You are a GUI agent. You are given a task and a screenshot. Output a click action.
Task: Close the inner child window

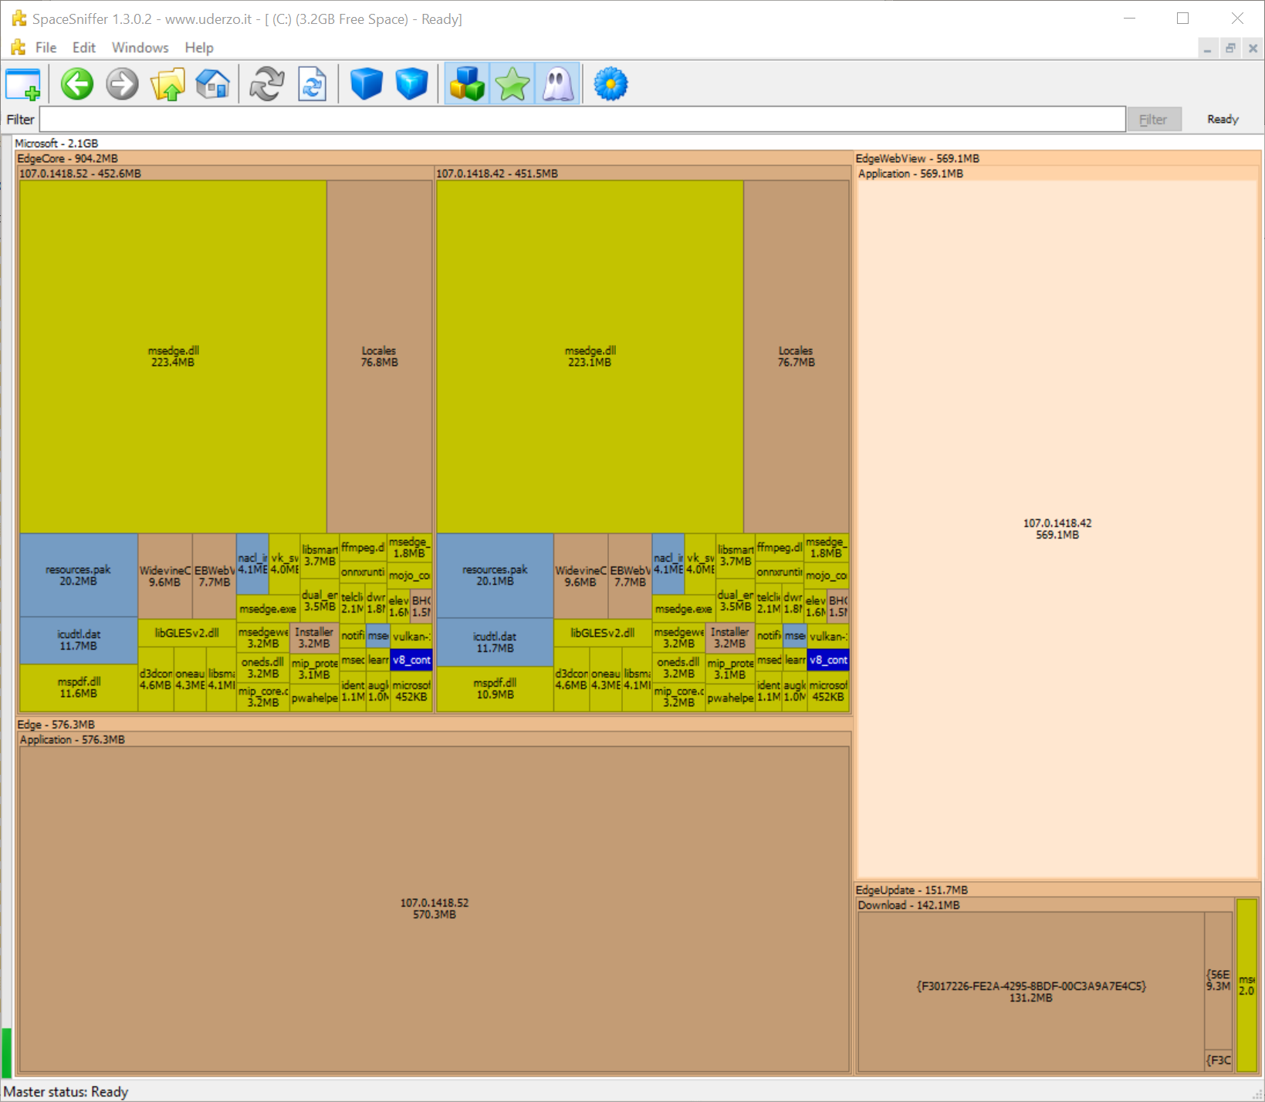1253,49
